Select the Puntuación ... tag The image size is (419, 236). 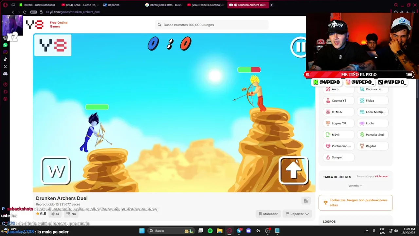[338, 146]
